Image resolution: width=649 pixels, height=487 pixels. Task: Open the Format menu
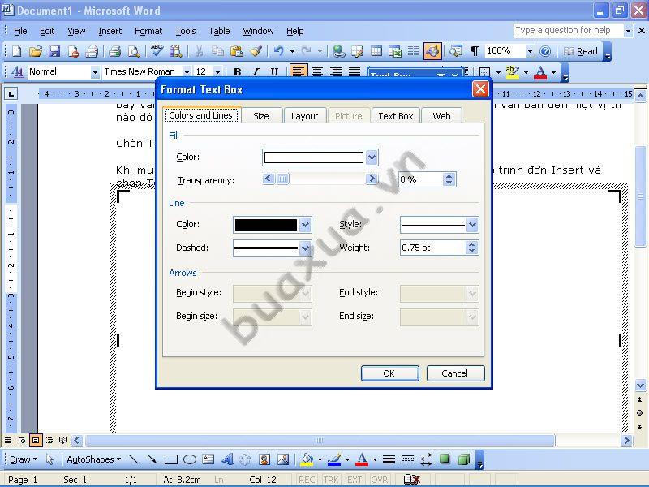coord(148,31)
